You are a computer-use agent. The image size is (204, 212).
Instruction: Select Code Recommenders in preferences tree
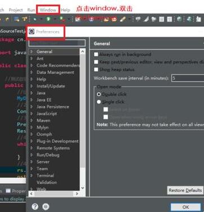pyautogui.click(x=58, y=65)
